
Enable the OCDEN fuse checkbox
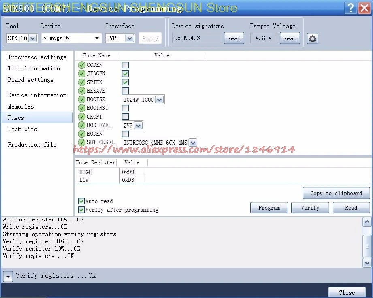125,65
